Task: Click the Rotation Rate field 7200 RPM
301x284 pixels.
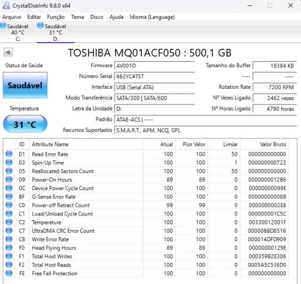Action: 275,87
